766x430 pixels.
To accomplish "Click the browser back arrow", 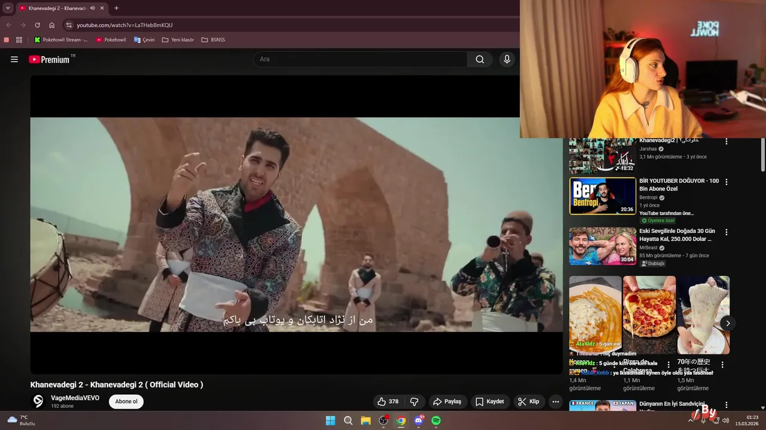I will (8, 25).
